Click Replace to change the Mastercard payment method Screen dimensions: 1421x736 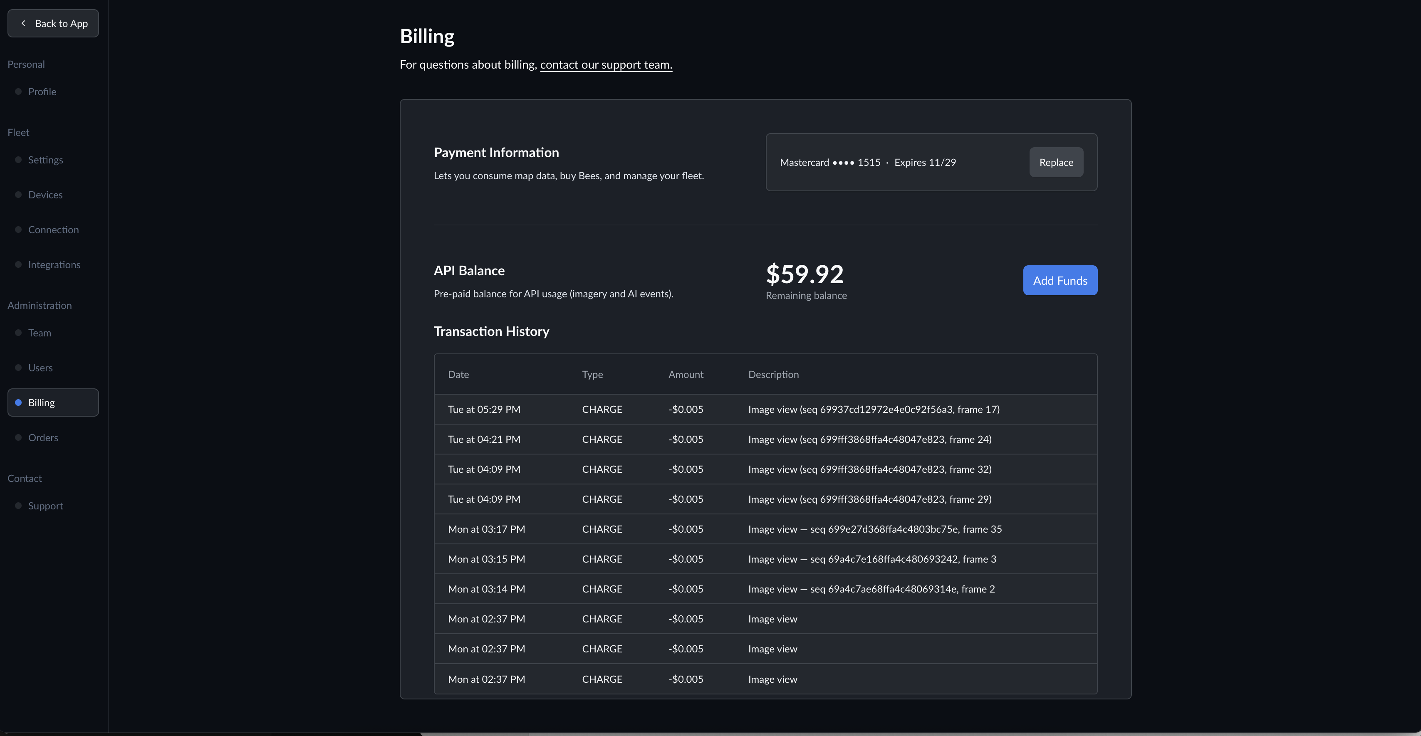tap(1055, 162)
